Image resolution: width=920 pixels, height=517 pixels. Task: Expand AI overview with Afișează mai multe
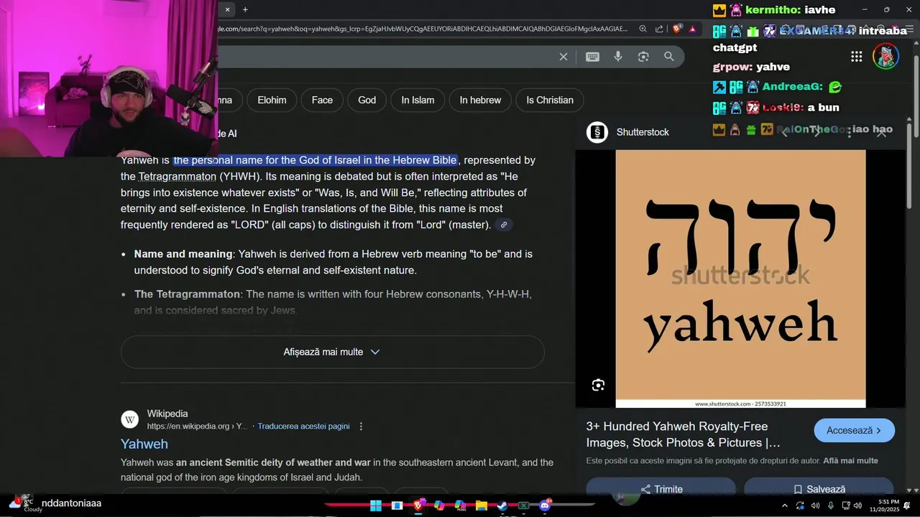332,352
